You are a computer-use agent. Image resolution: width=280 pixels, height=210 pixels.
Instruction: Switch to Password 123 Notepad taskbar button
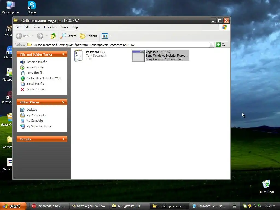209,206
